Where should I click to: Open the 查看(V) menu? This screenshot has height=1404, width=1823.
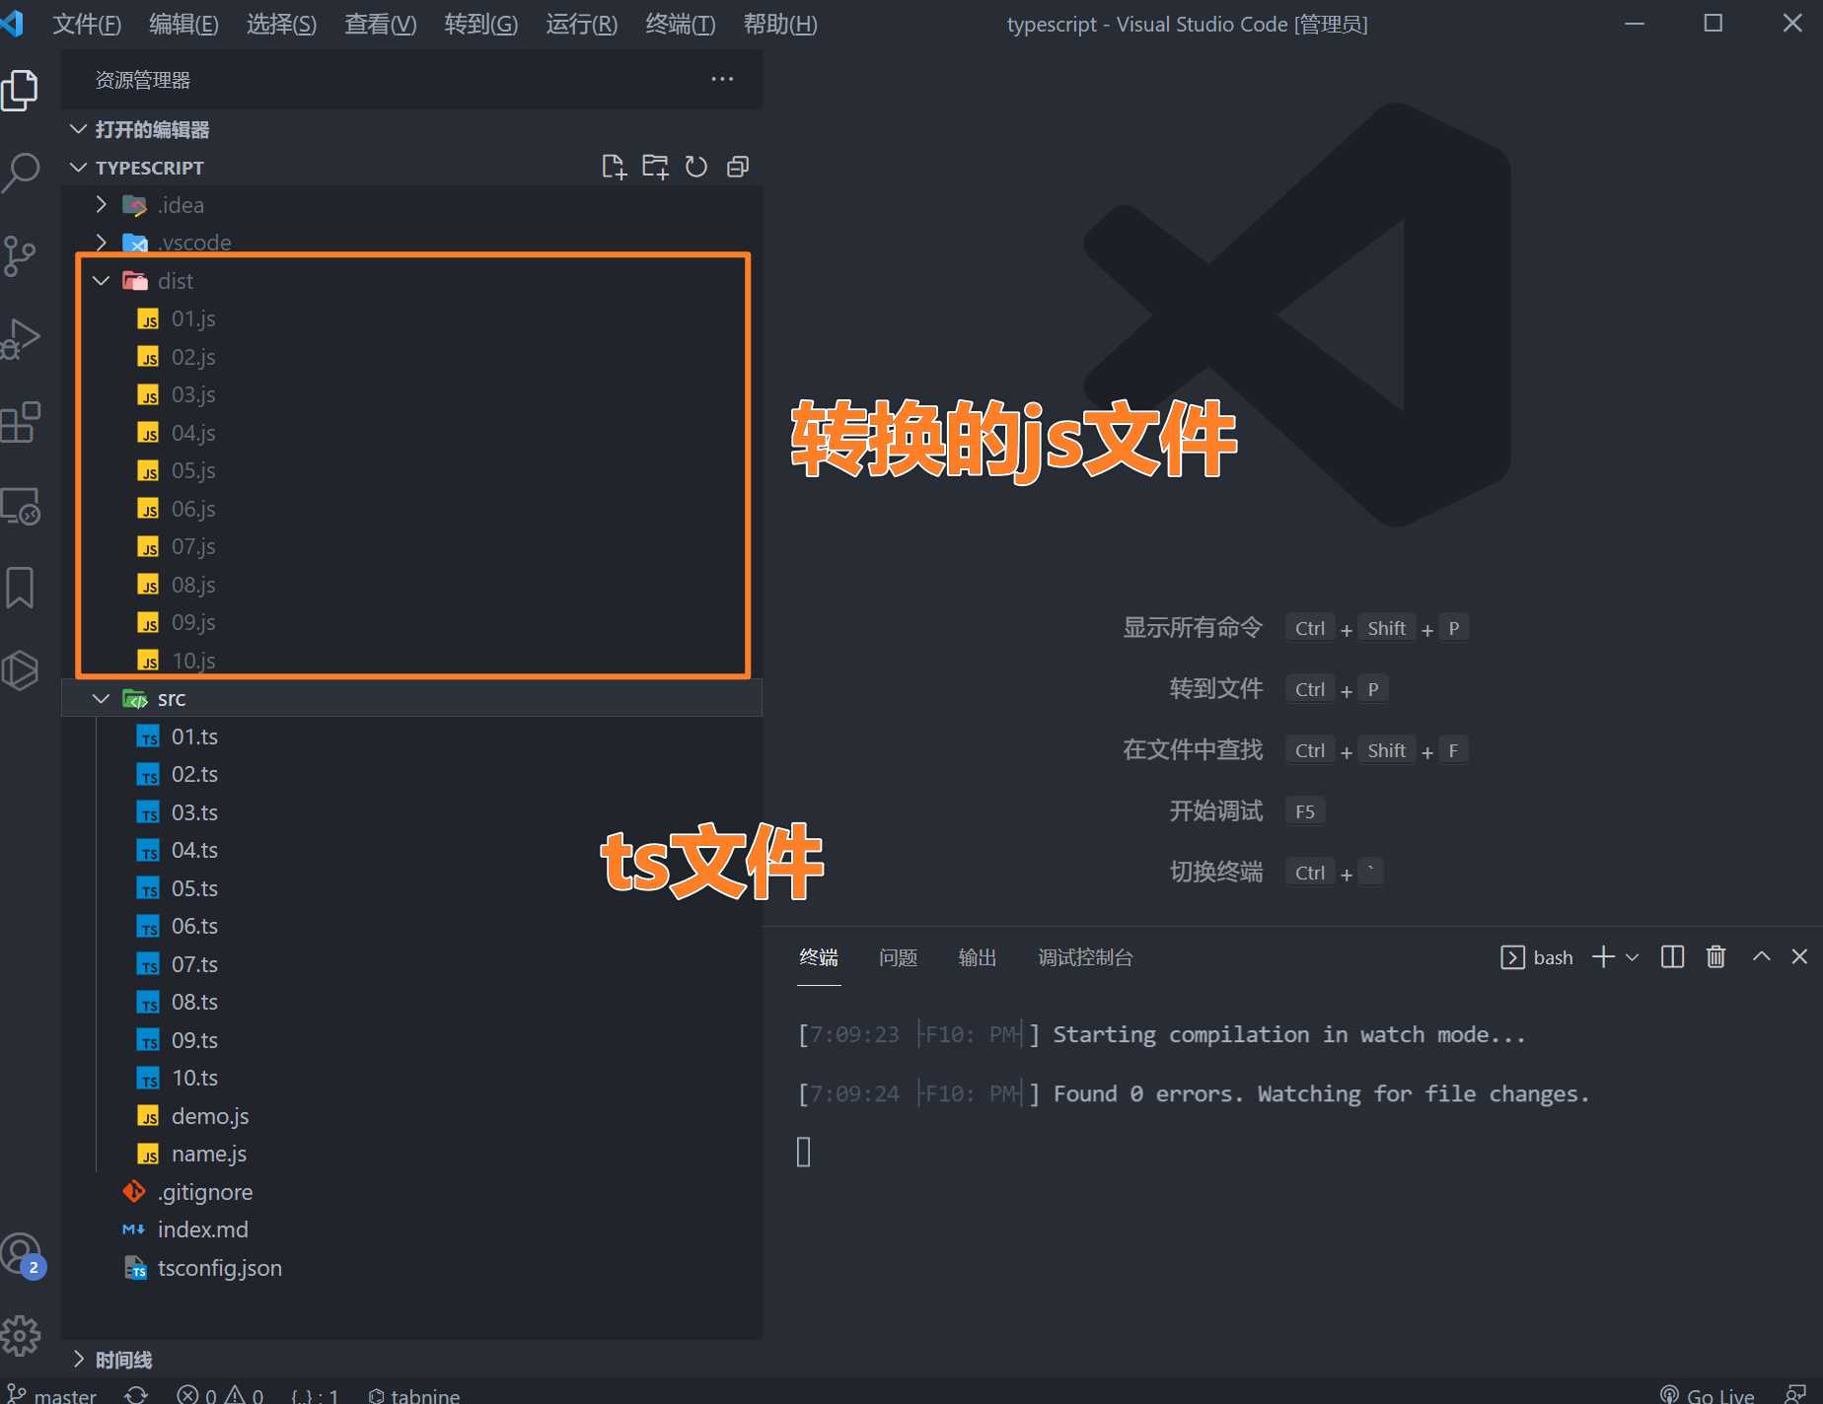pyautogui.click(x=380, y=24)
